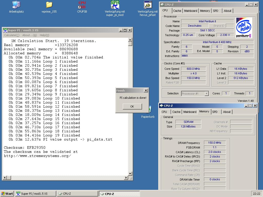This screenshot has width=263, height=197.
Task: Click the Code Name Deschutes field
Action: tap(195, 26)
